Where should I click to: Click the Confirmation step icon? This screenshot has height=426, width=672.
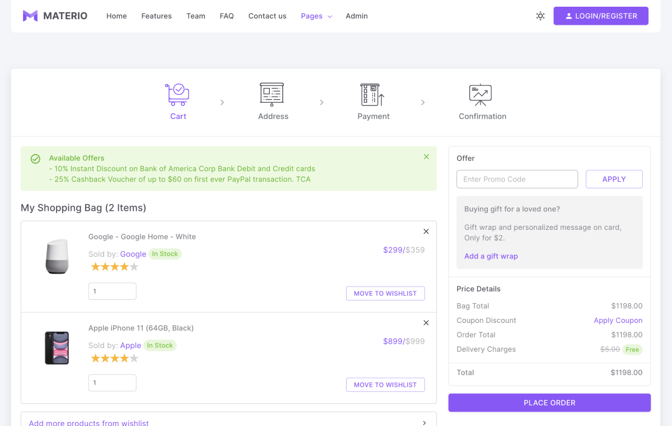click(x=480, y=94)
